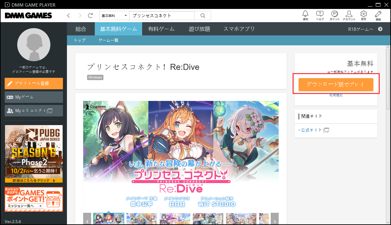Open the 基本無料 search category dropdown
The image size is (391, 225).
pos(114,16)
